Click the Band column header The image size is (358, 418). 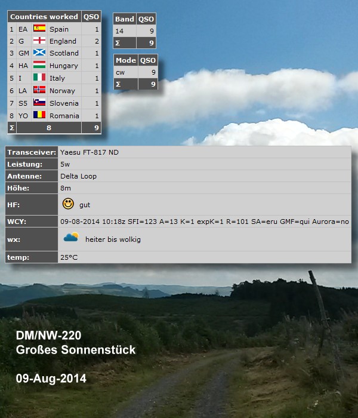(125, 19)
